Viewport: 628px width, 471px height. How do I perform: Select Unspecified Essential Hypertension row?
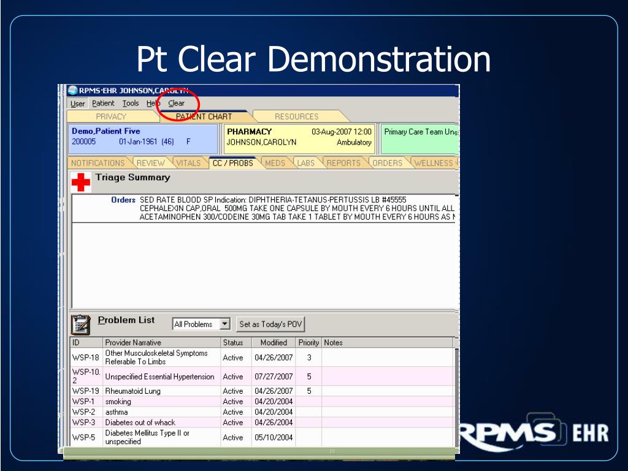[262, 376]
